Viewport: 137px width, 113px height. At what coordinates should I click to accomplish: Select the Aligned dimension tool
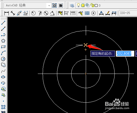click(13, 13)
